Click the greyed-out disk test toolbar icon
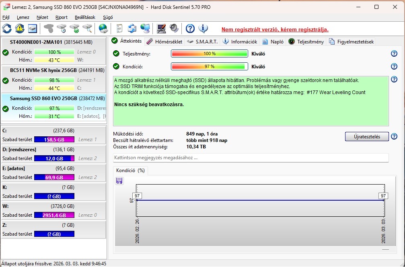Viewport: 405px width, 267px height. pos(49,29)
